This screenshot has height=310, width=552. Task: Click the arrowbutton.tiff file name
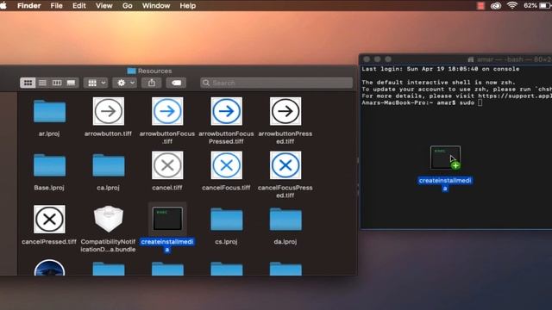click(x=108, y=133)
